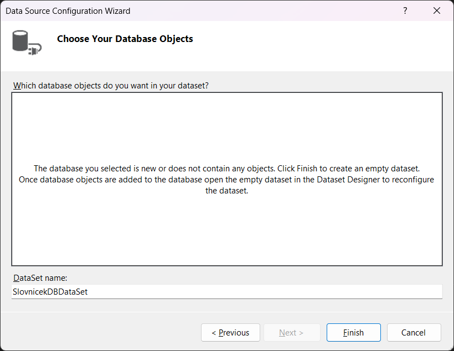Click the empty dataset information message

226,180
